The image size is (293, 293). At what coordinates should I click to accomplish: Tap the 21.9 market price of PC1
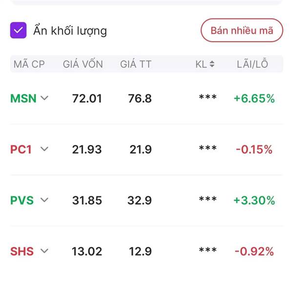[141, 149]
